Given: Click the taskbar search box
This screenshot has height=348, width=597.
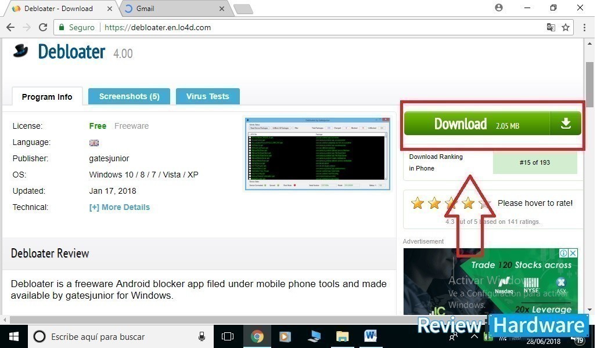Looking at the screenshot, I should pos(120,336).
